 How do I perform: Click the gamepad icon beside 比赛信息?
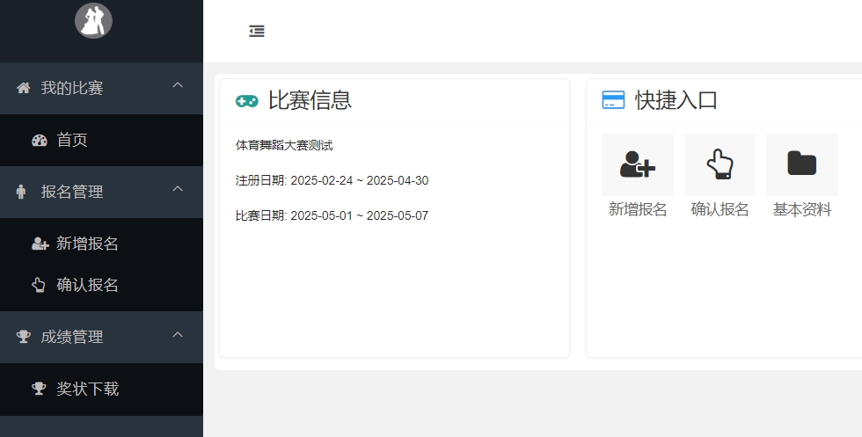click(x=247, y=101)
